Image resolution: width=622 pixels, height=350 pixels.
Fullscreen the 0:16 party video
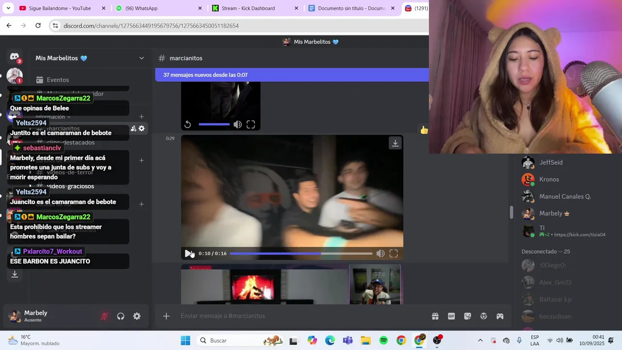[x=394, y=253]
